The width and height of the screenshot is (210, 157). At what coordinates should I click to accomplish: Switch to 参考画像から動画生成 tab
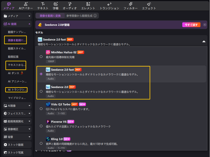[x=81, y=15]
